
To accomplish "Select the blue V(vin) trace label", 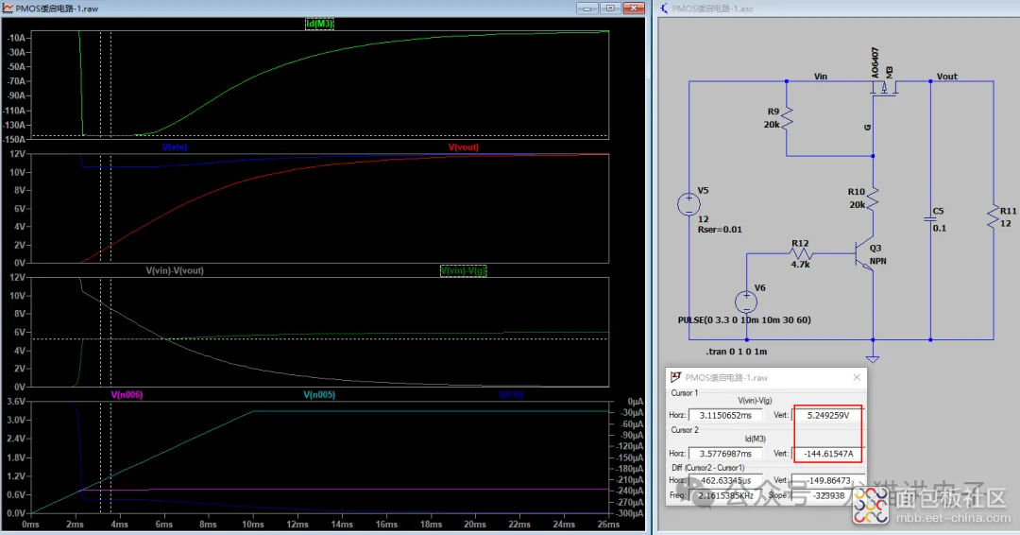I will click(175, 147).
